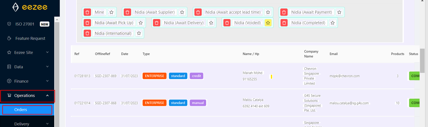This screenshot has width=428, height=127.
Task: Delete Nidia (Await accept lead time) preset
Action: pyautogui.click(x=198, y=12)
